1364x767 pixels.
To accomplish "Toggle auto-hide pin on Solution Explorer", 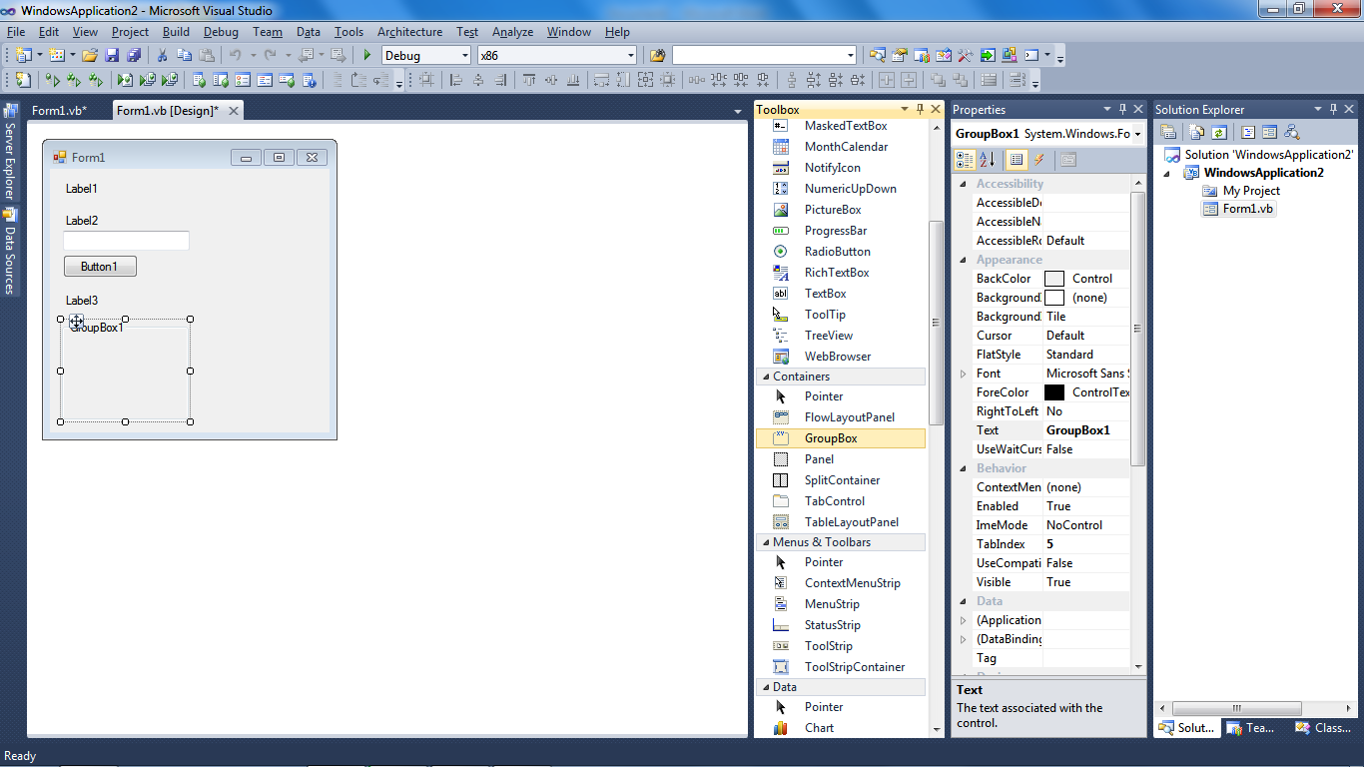I will [1333, 109].
